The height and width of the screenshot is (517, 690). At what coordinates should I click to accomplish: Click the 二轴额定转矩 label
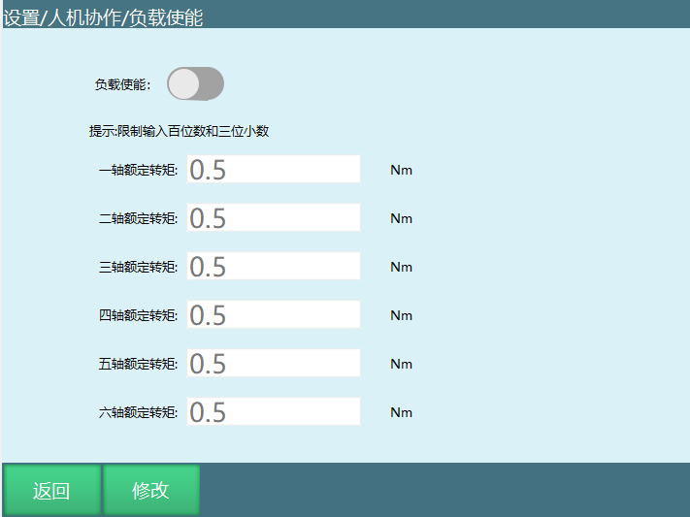pos(138,219)
